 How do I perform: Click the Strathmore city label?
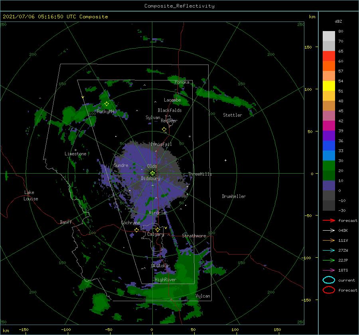point(194,236)
